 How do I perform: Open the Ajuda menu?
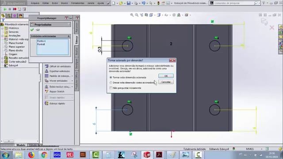(100, 3)
